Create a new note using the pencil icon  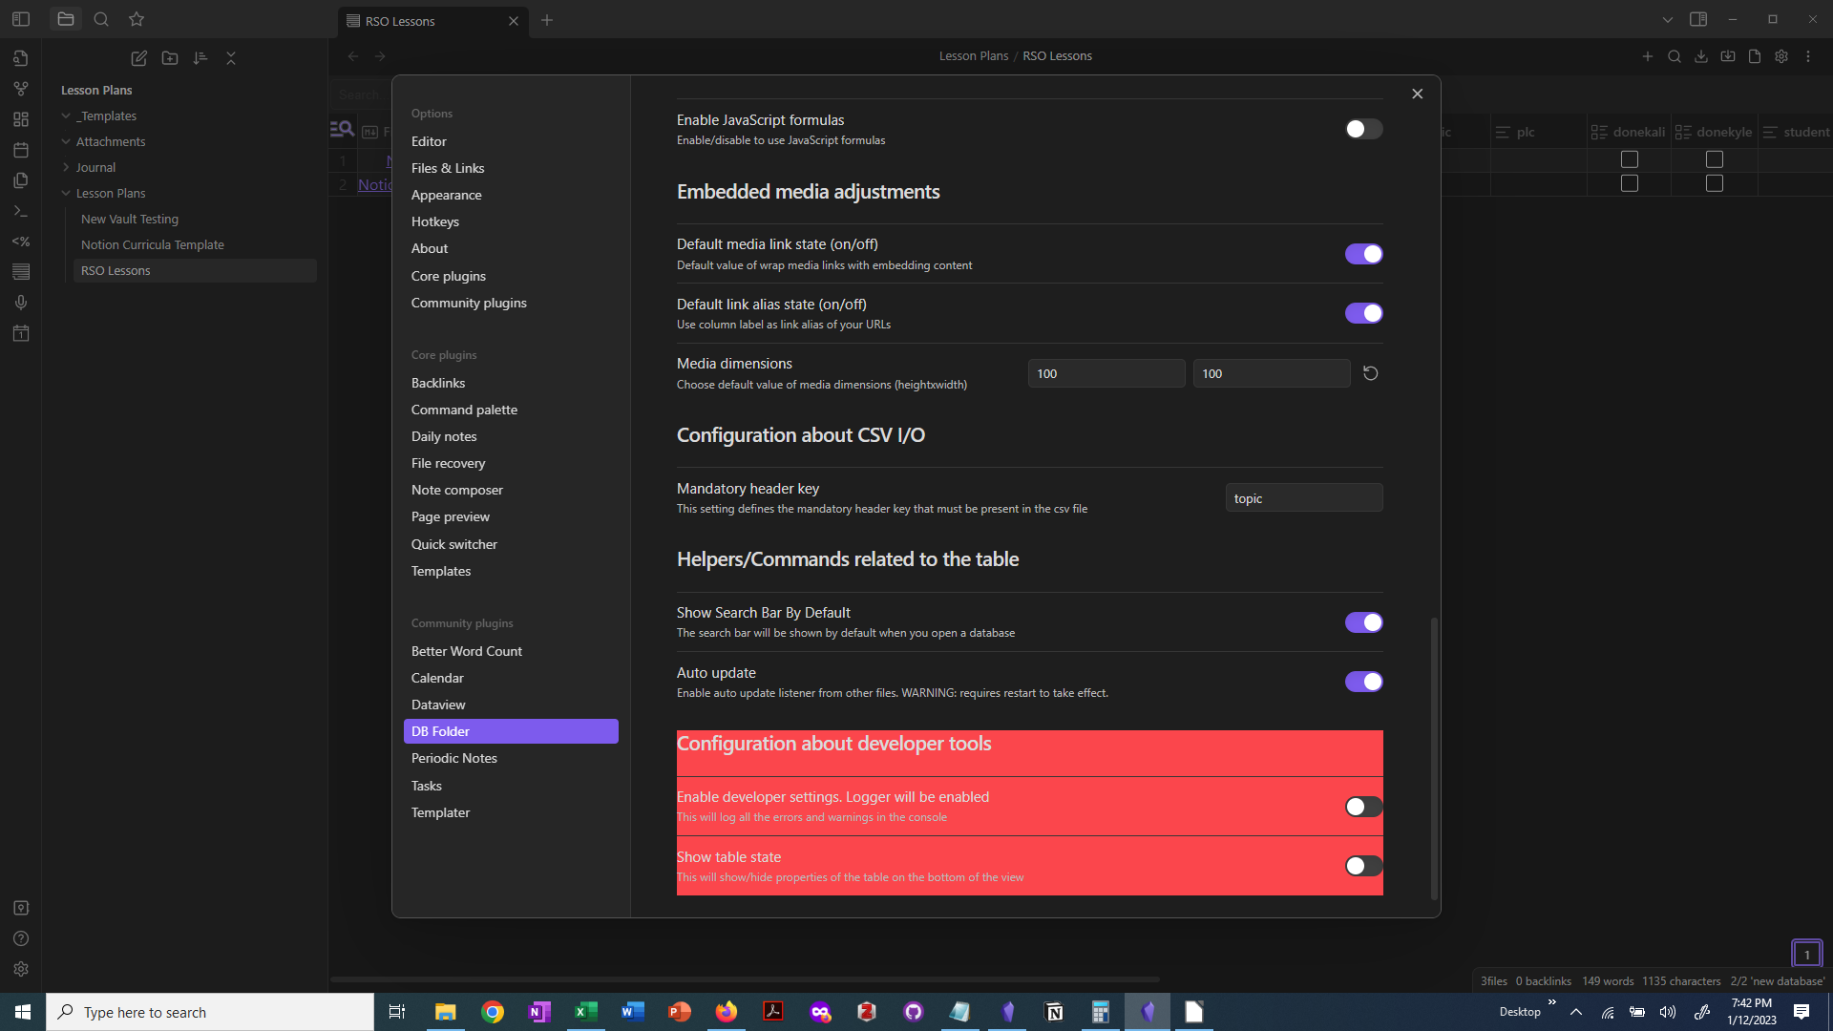tap(138, 58)
